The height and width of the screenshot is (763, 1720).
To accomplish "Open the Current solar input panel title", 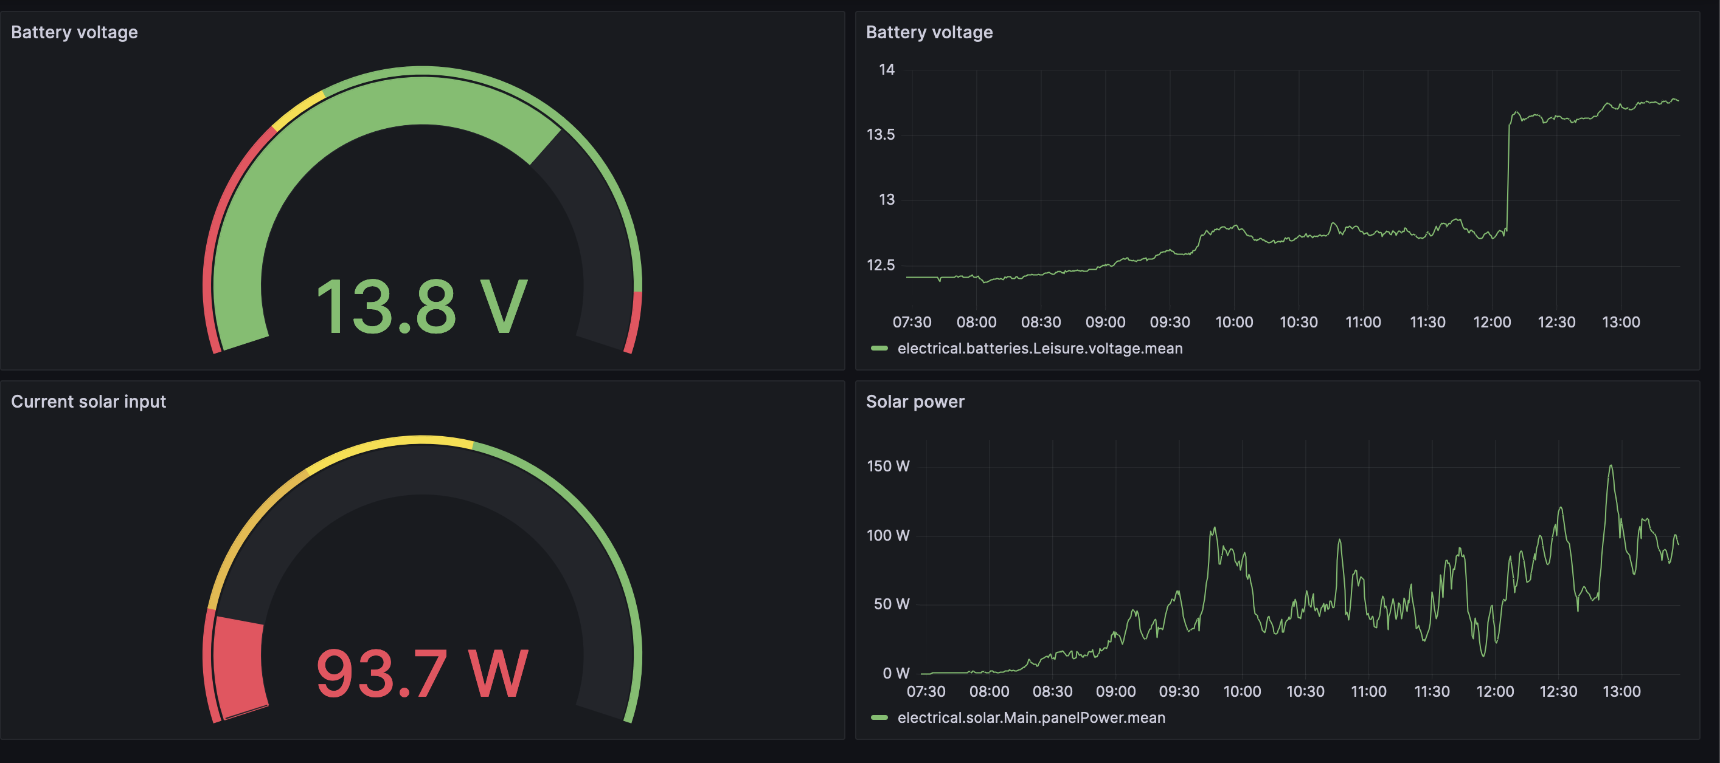I will pyautogui.click(x=88, y=402).
